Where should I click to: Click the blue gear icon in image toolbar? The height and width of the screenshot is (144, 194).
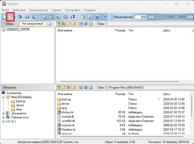[86, 24]
